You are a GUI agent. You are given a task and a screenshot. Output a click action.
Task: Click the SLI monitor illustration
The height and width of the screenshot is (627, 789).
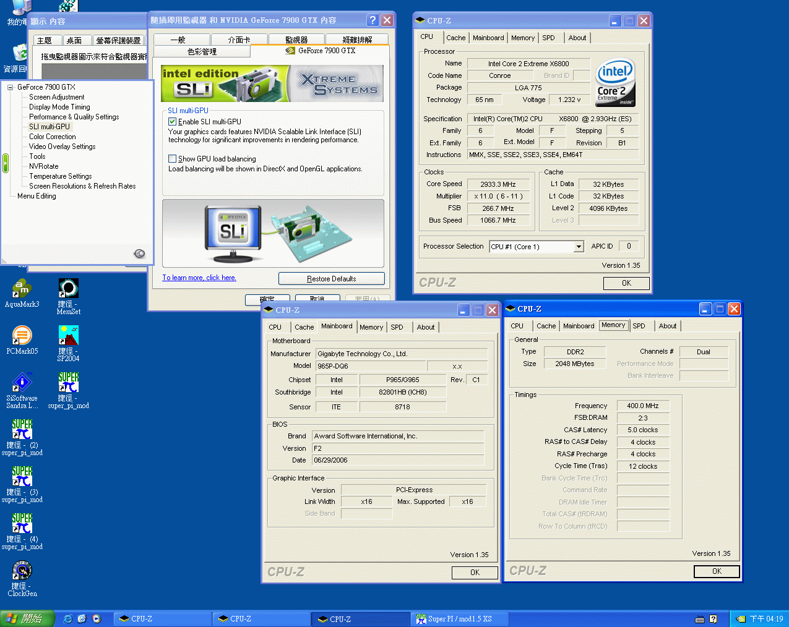click(233, 232)
